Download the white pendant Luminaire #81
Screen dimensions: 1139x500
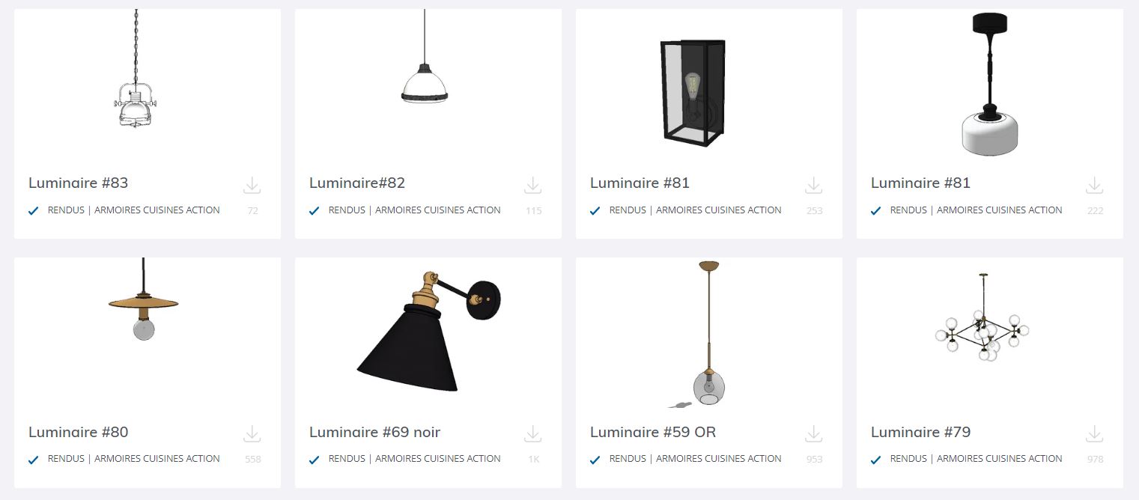[1095, 185]
